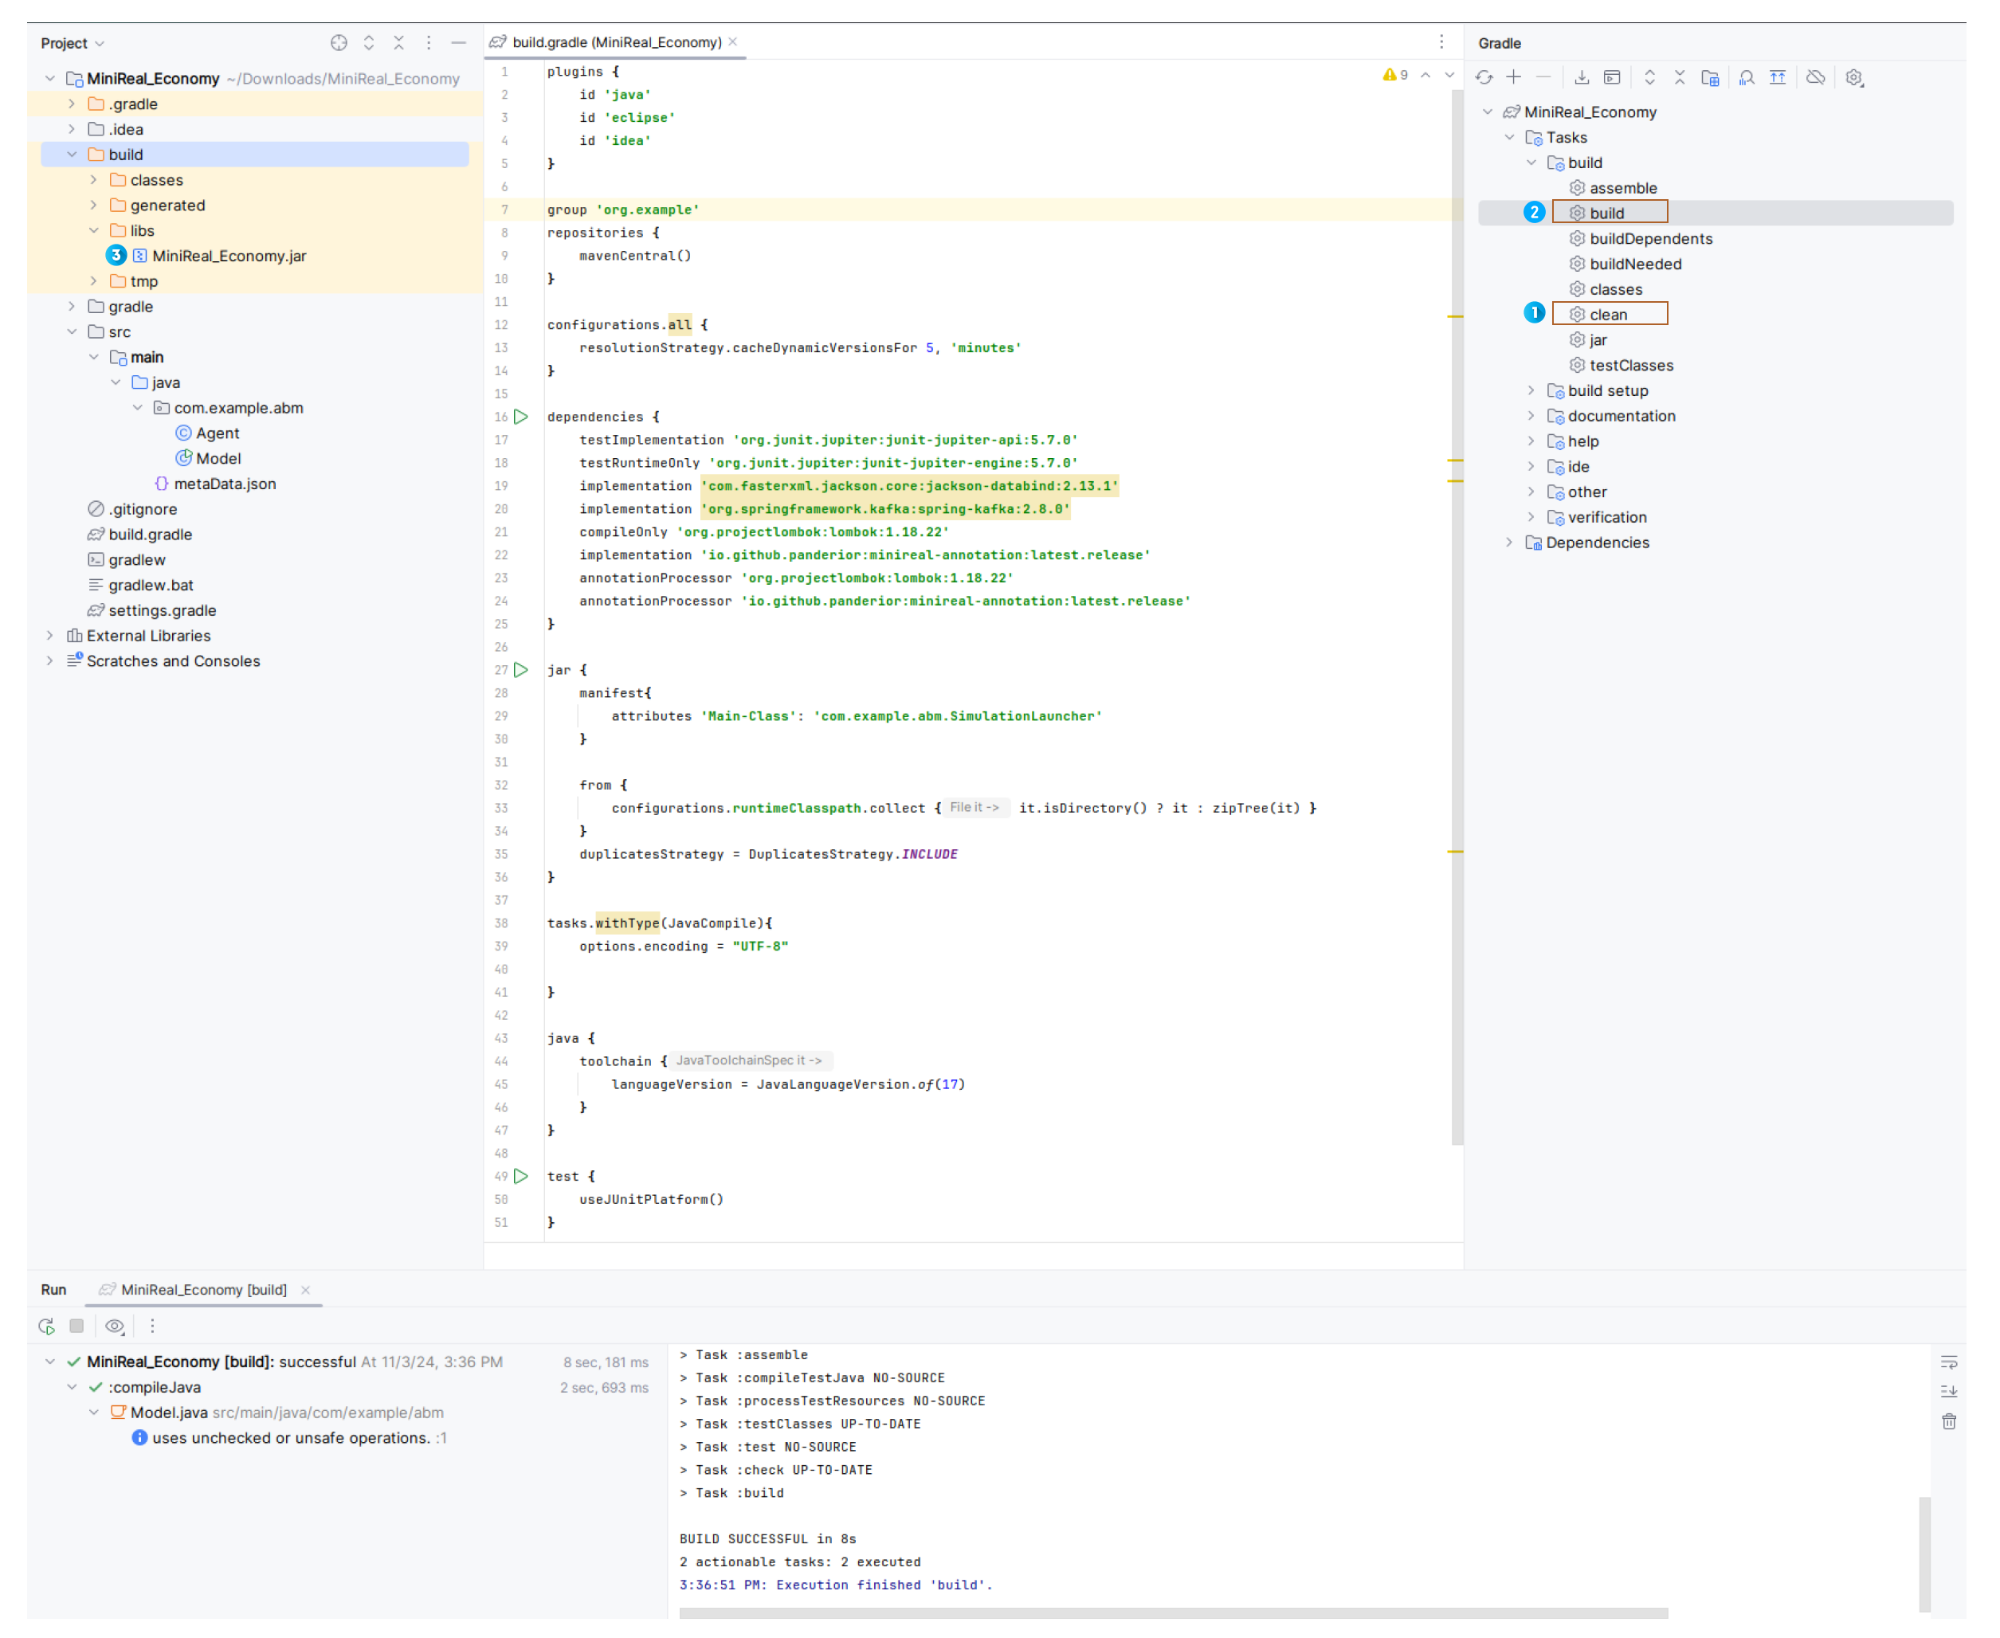
Task: Collapse the build folder in Project tree
Action: pos(72,155)
